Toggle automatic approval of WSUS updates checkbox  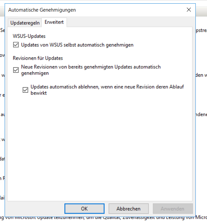point(16,45)
